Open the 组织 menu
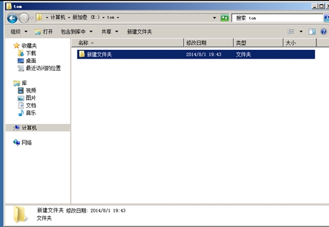The height and width of the screenshot is (227, 329). coord(19,31)
